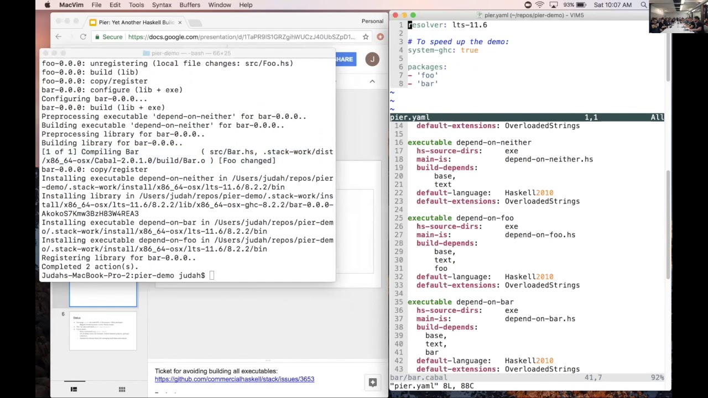Click 'depend-on-bar.hs' main-is value

[x=540, y=319]
